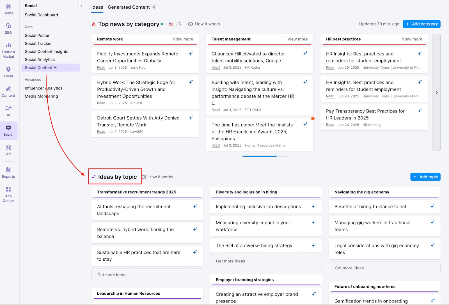Generate content from Fidelity Investments article sparkle

point(191,53)
